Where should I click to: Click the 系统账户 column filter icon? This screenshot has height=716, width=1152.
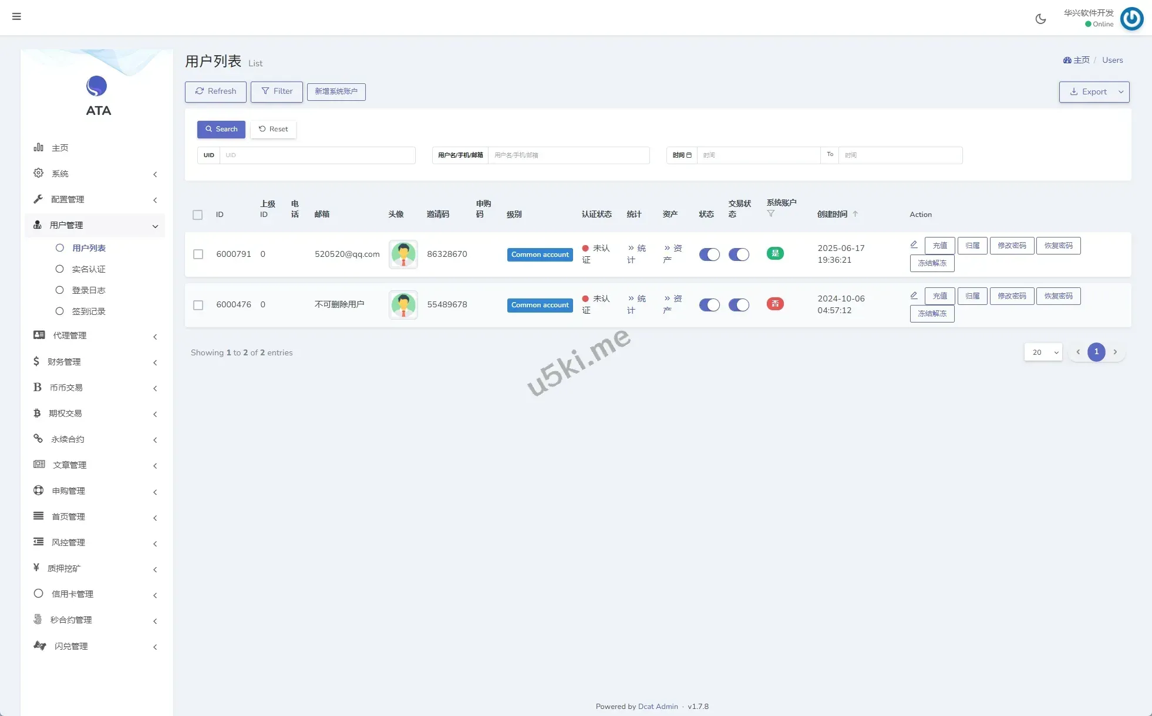pyautogui.click(x=771, y=213)
